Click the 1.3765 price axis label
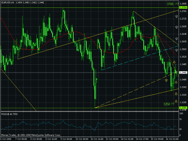The width and height of the screenshot is (188, 141). 183,11
